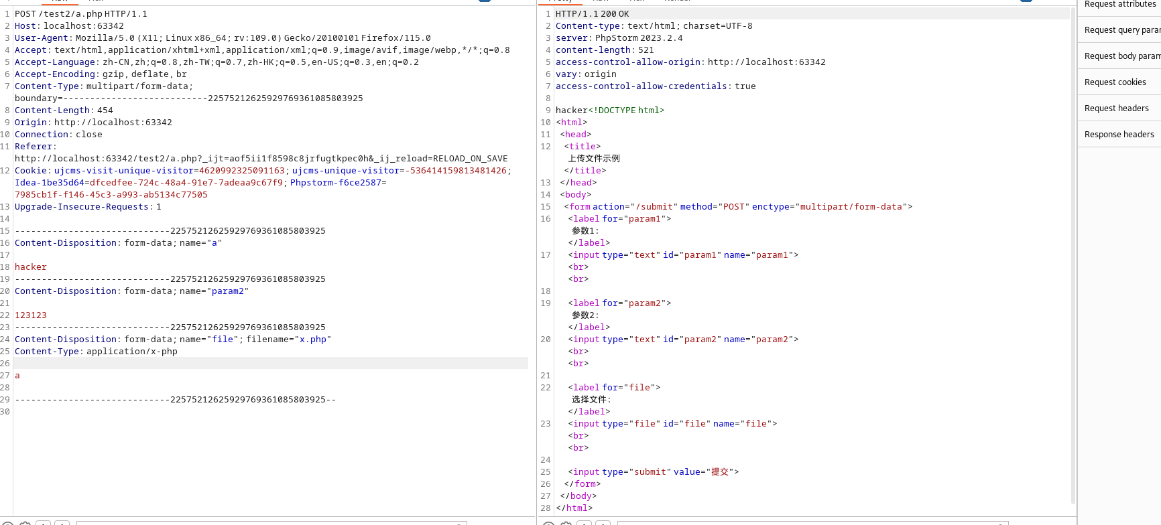Image resolution: width=1161 pixels, height=525 pixels.
Task: Click the file content "a" on line 27
Action: click(17, 376)
